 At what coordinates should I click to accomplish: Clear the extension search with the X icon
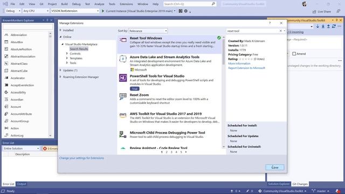click(x=280, y=31)
